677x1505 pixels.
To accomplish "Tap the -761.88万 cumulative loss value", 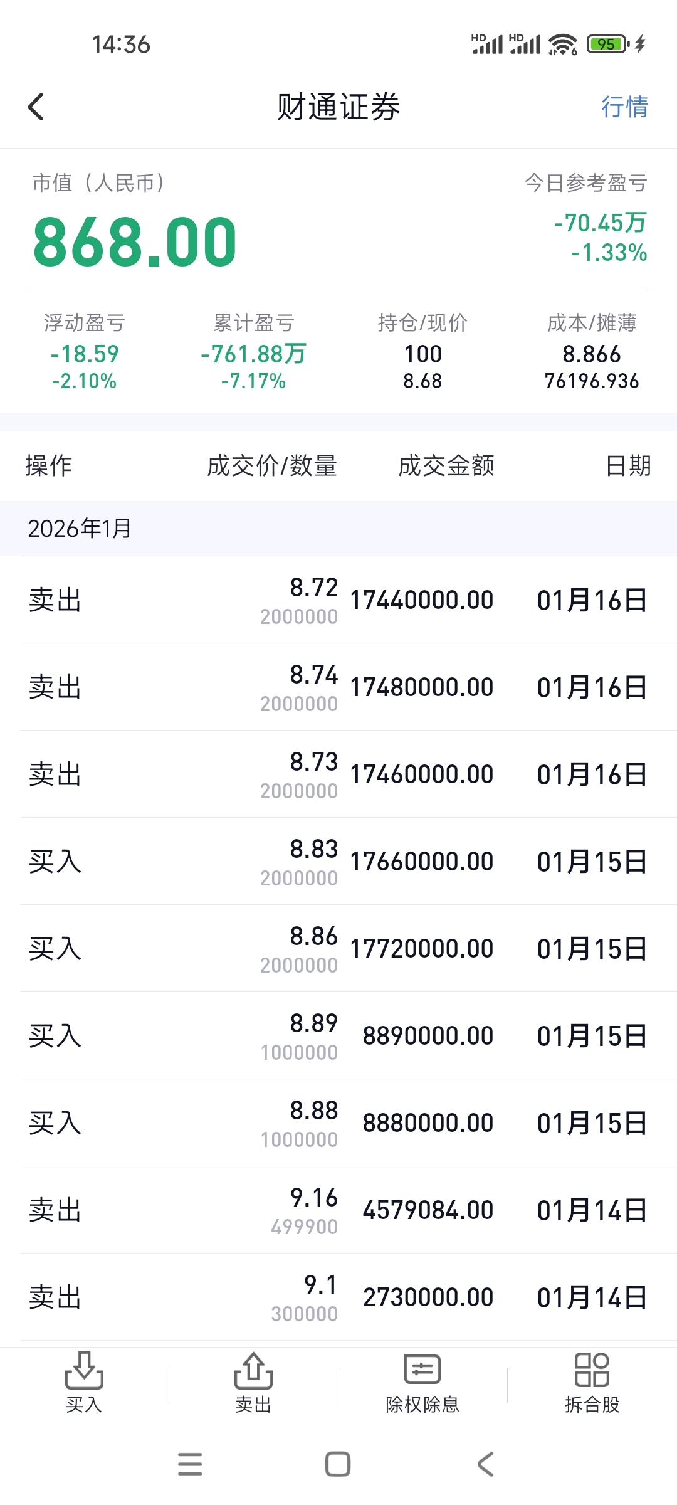I will tap(254, 354).
